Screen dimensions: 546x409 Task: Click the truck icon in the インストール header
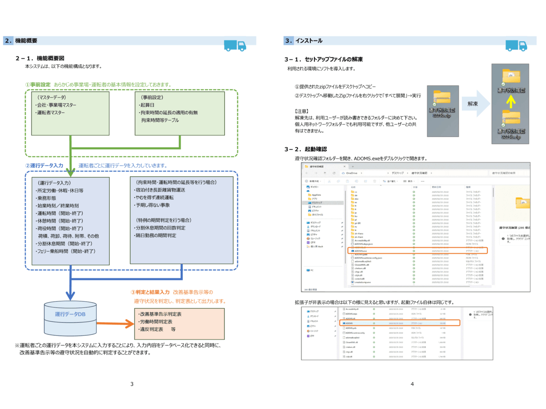(516, 45)
